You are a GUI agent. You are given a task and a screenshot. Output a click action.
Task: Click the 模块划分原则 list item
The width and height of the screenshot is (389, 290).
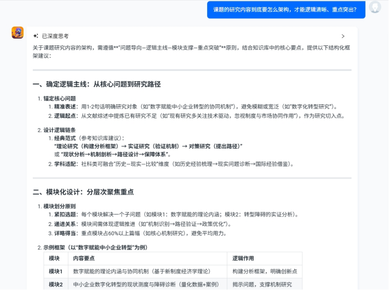click(x=60, y=206)
